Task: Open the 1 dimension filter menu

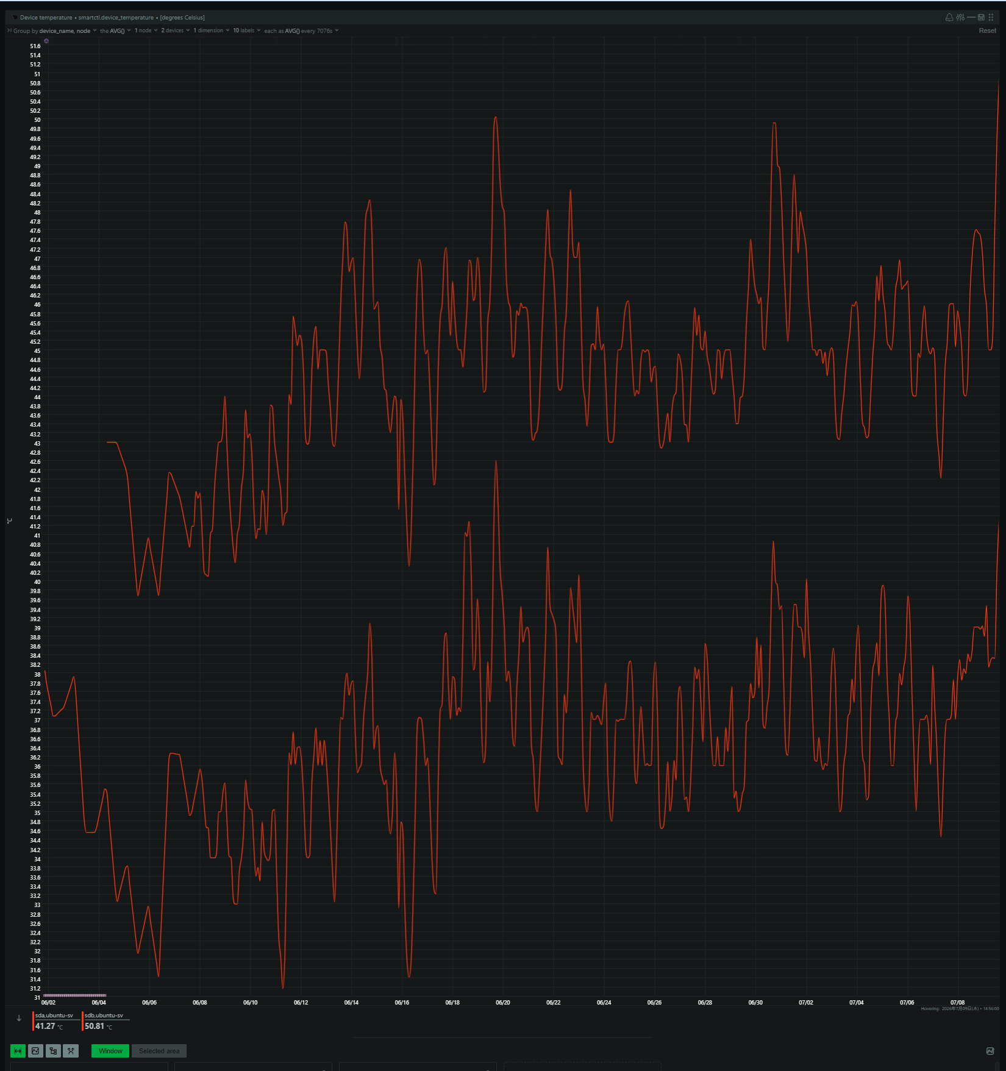Action: pos(212,30)
